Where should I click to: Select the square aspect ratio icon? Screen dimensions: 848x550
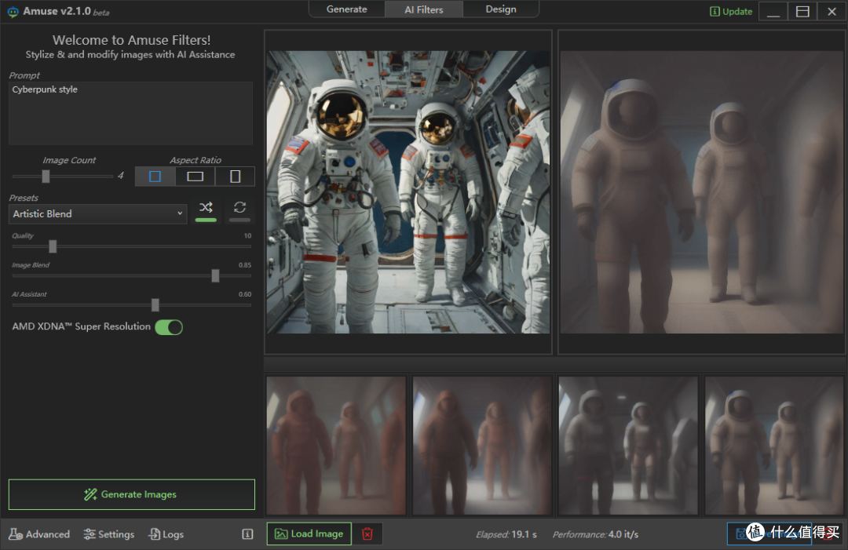pyautogui.click(x=155, y=177)
